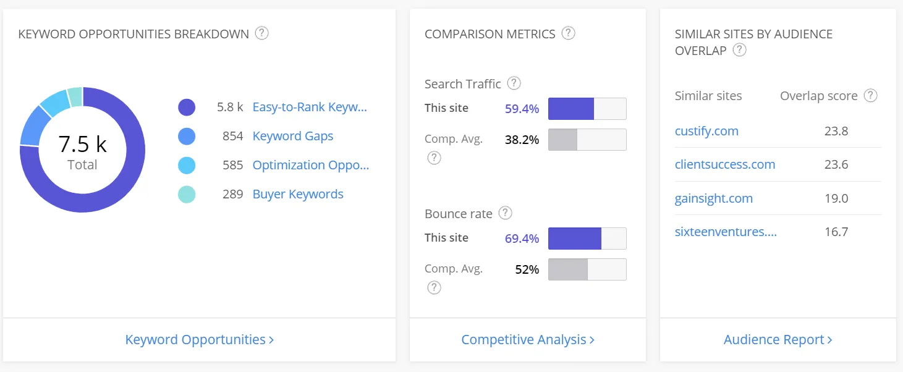
Task: Open the Easy-to-Rank Keywords link
Action: pyautogui.click(x=310, y=108)
